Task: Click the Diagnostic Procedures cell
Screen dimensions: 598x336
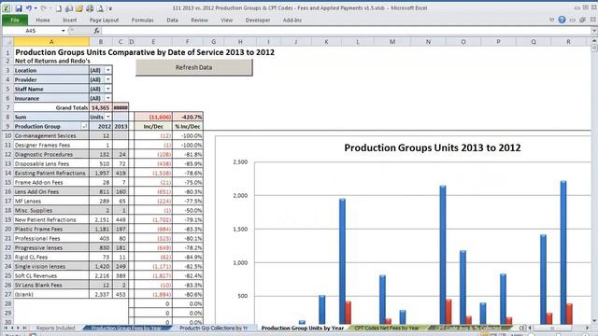Action: click(x=51, y=154)
